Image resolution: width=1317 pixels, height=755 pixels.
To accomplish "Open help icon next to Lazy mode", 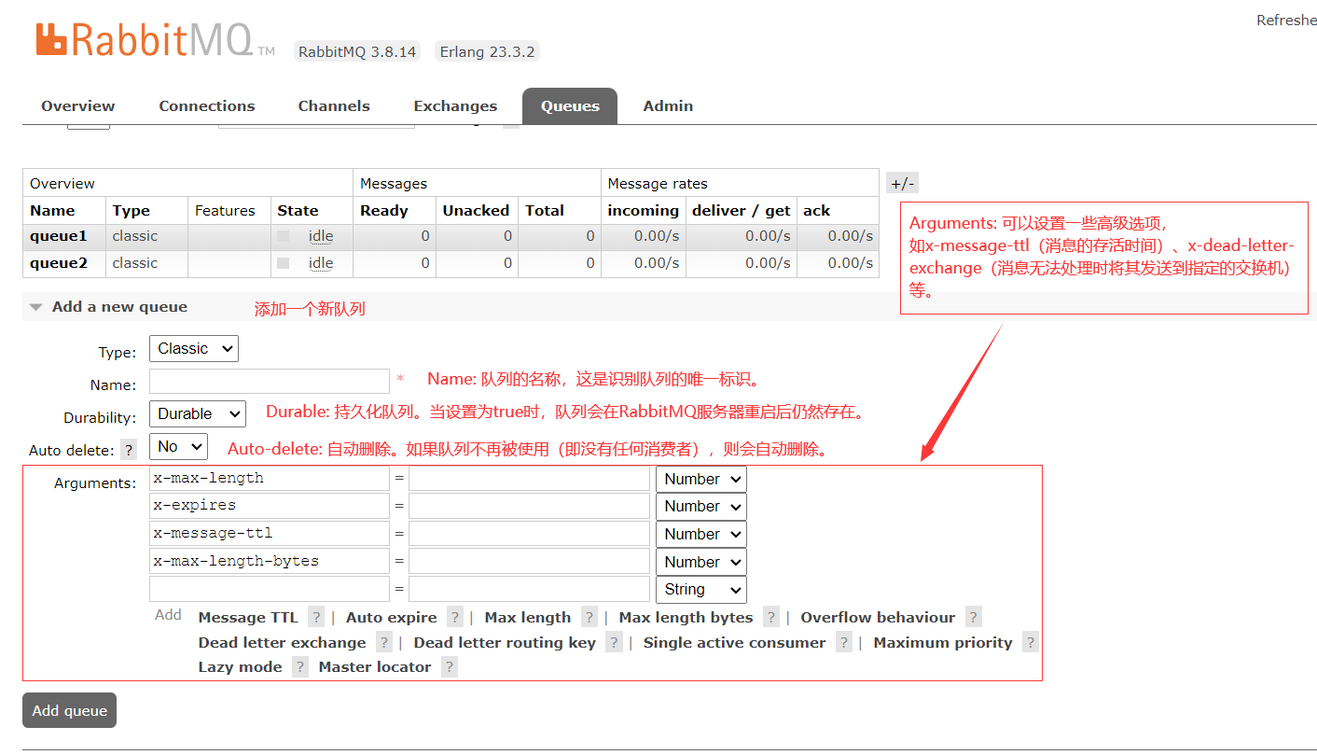I will [299, 666].
